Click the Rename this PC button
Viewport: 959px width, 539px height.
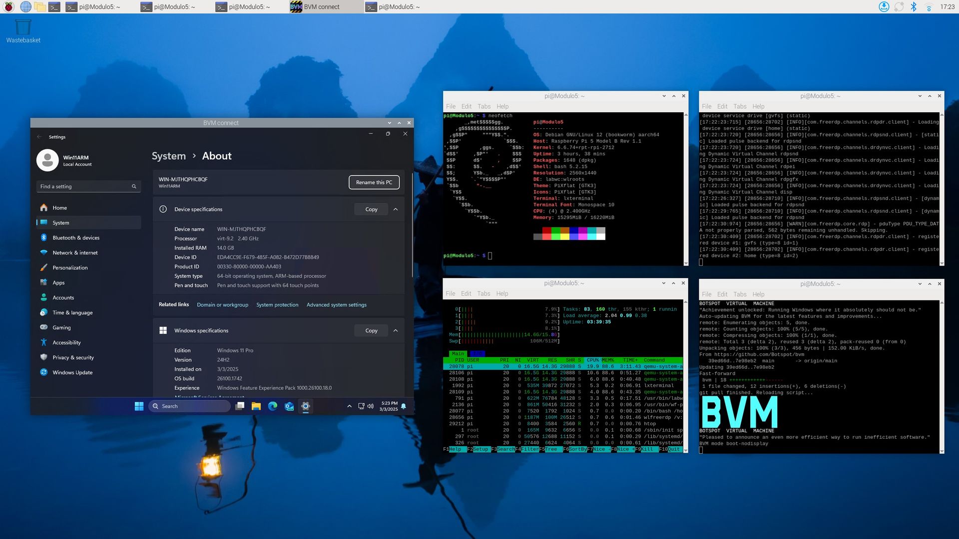pyautogui.click(x=374, y=182)
